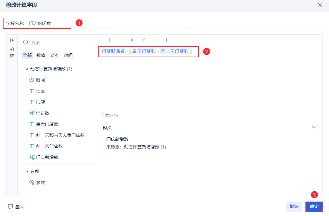Click the plus operator icon

pyautogui.click(x=109, y=40)
